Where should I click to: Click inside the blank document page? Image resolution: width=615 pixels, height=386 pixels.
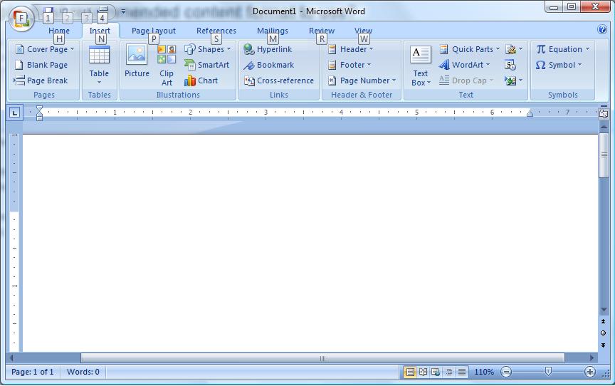(x=310, y=242)
